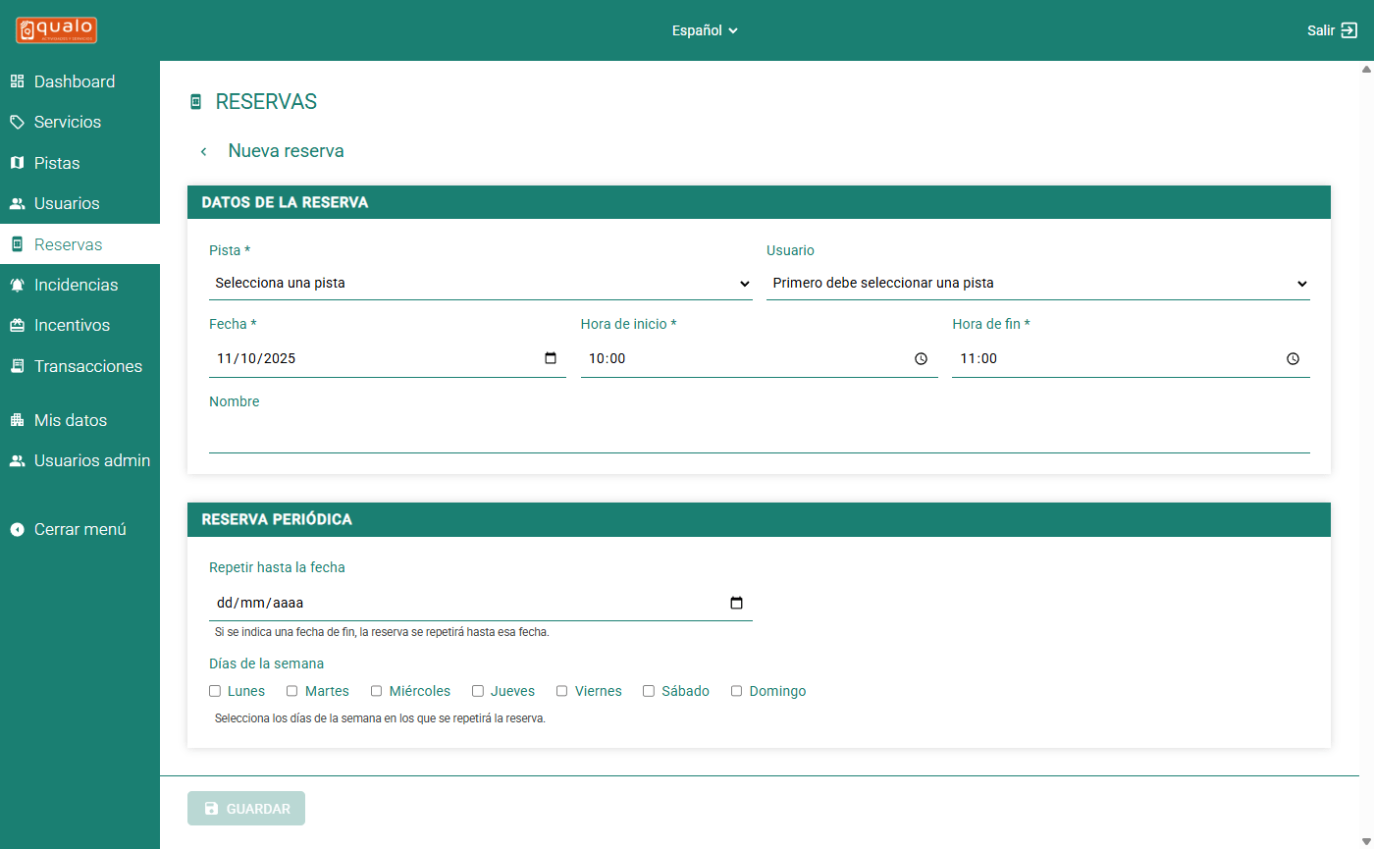1374x849 pixels.
Task: Click the Cerrar menú collapse icon
Action: pos(17,529)
